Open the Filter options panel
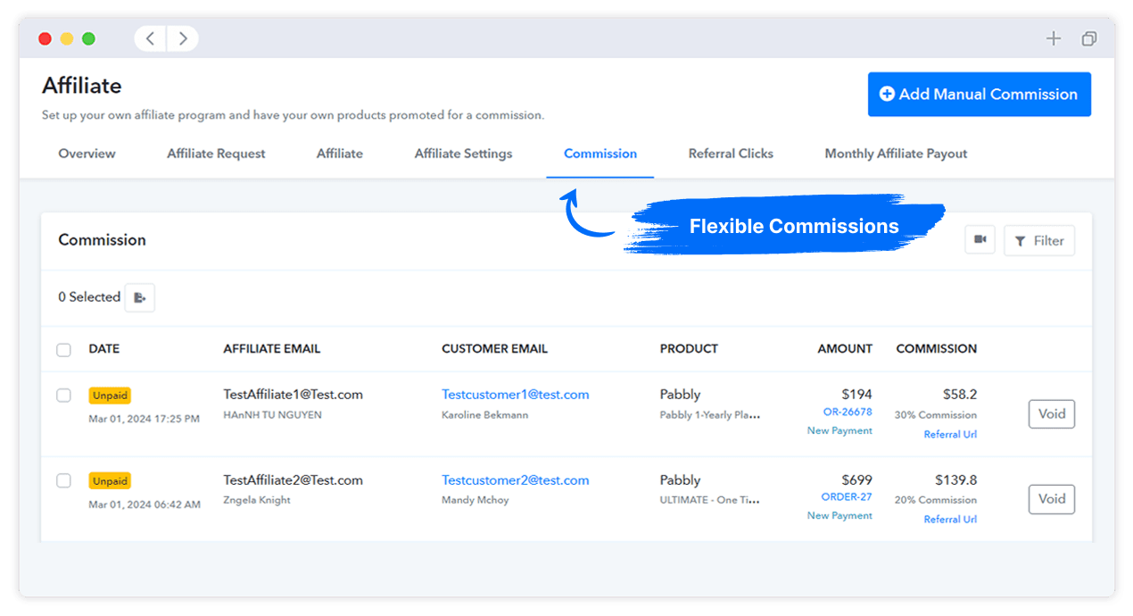1133x616 pixels. (1038, 240)
